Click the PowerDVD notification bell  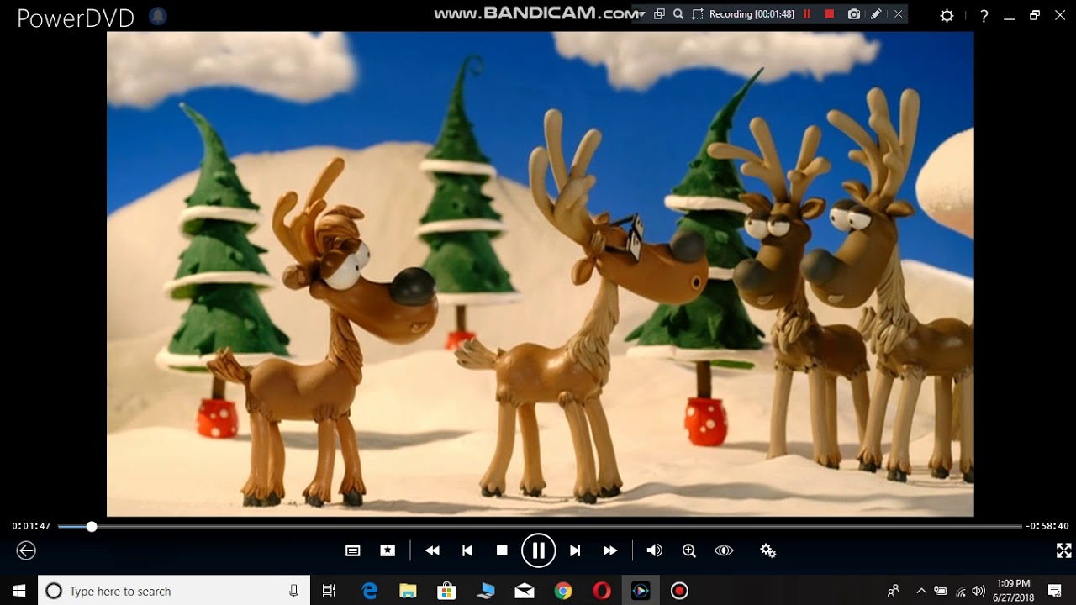[157, 16]
